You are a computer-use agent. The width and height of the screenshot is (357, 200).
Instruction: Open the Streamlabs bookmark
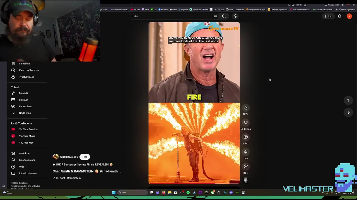click(x=195, y=9)
